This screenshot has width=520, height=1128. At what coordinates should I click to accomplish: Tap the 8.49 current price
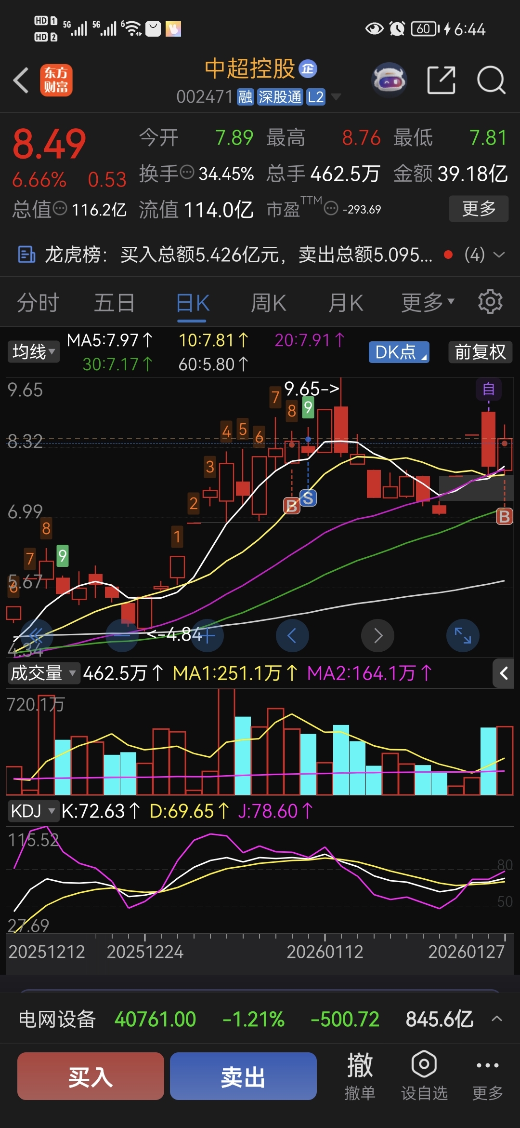coord(49,144)
